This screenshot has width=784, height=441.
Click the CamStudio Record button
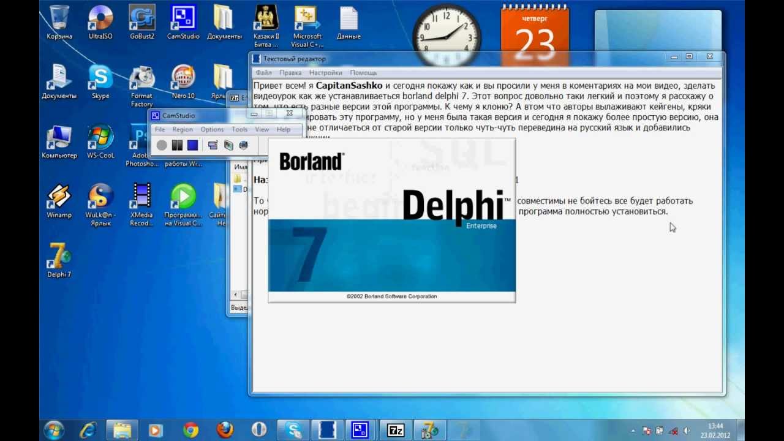(x=162, y=145)
